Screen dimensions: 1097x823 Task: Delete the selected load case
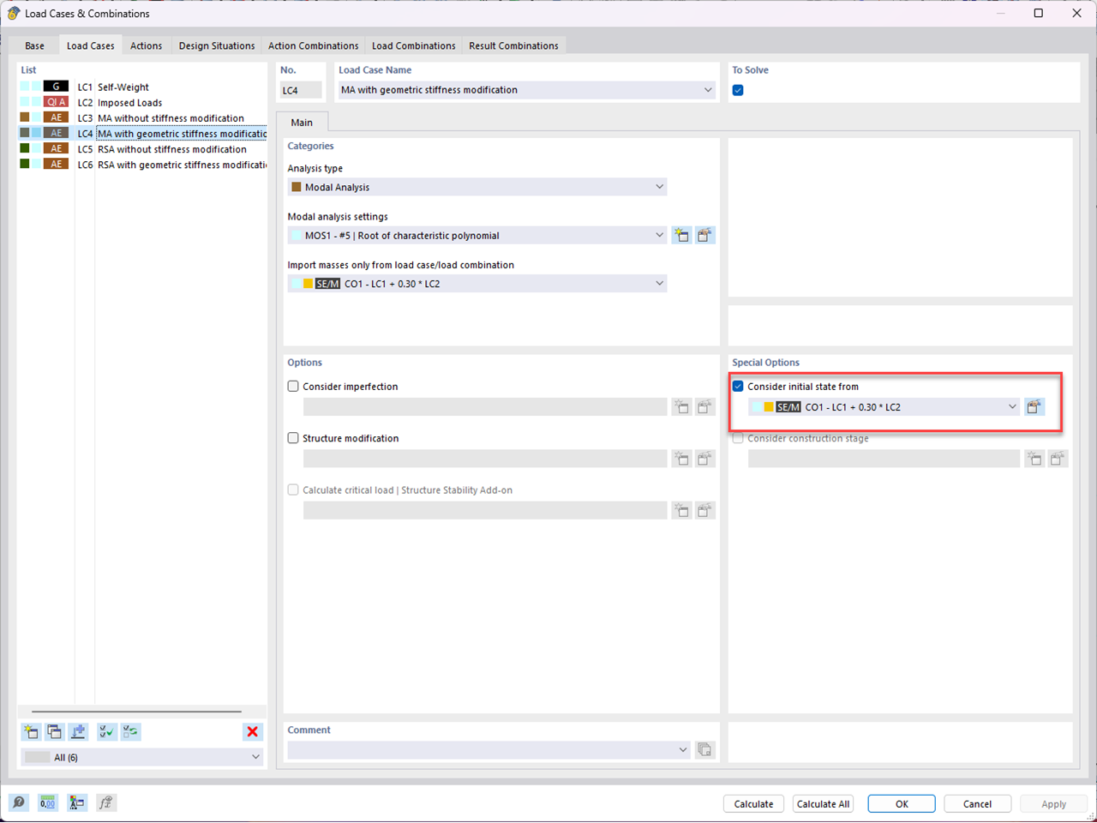252,731
